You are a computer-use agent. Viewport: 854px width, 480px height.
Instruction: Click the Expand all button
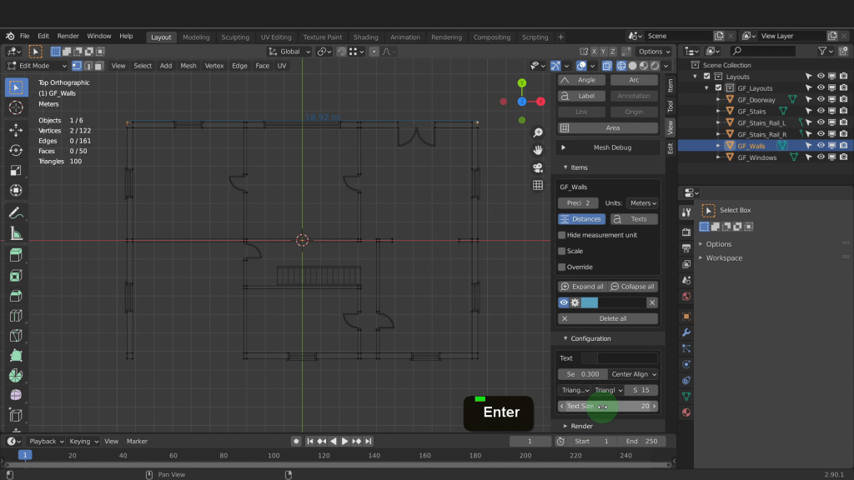582,287
